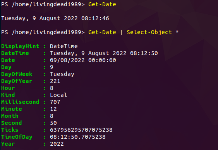This screenshot has width=218, height=150.
Task: Click the Month property label
Action: tap(10, 116)
